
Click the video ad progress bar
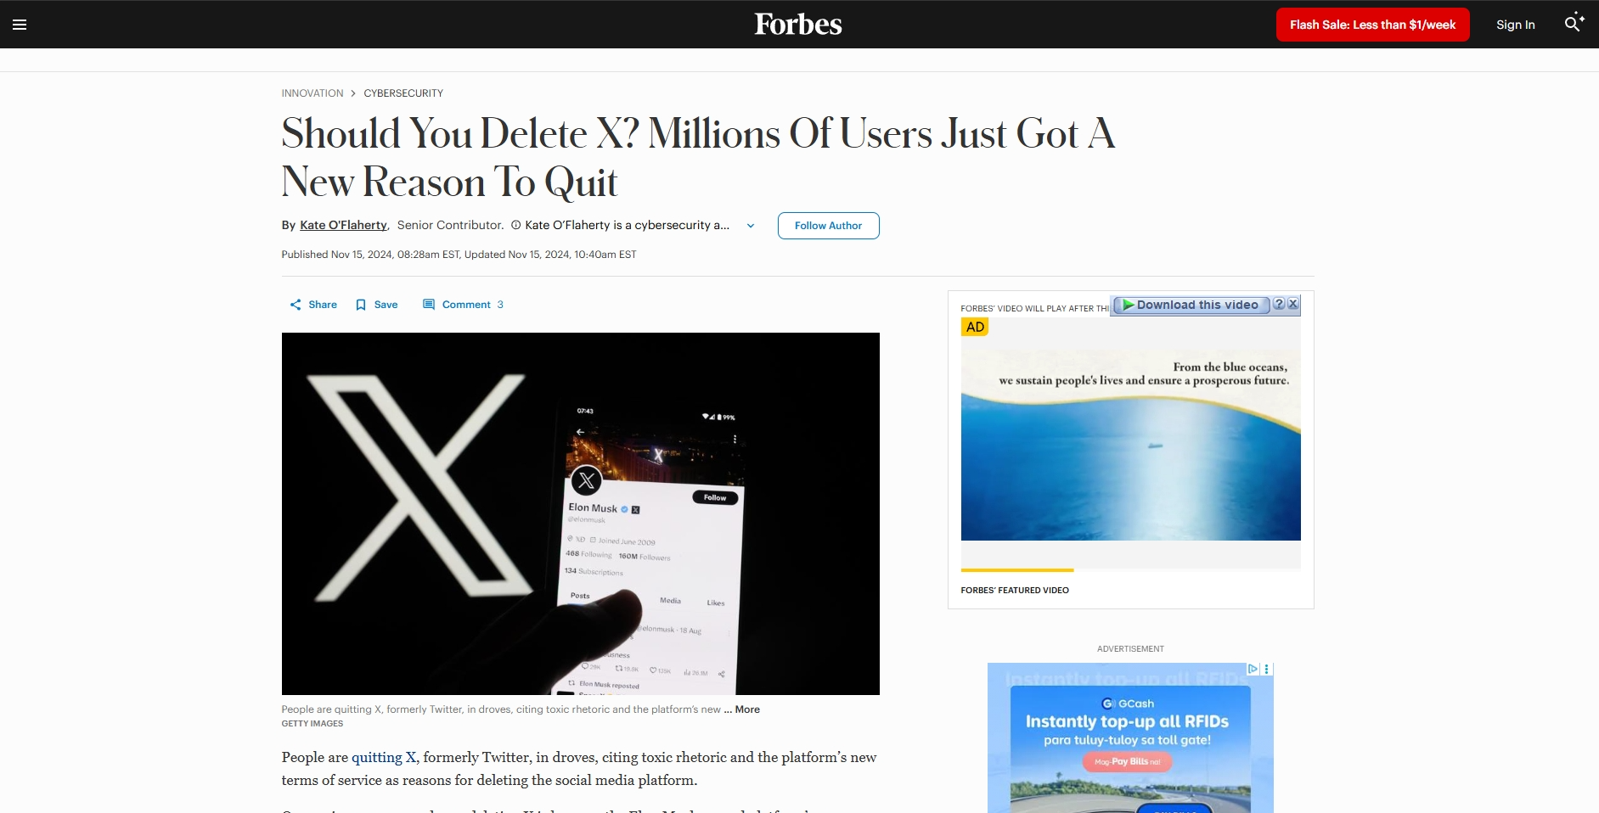click(x=1130, y=570)
